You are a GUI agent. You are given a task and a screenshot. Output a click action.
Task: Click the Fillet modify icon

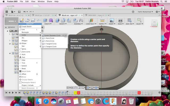pos(63,20)
